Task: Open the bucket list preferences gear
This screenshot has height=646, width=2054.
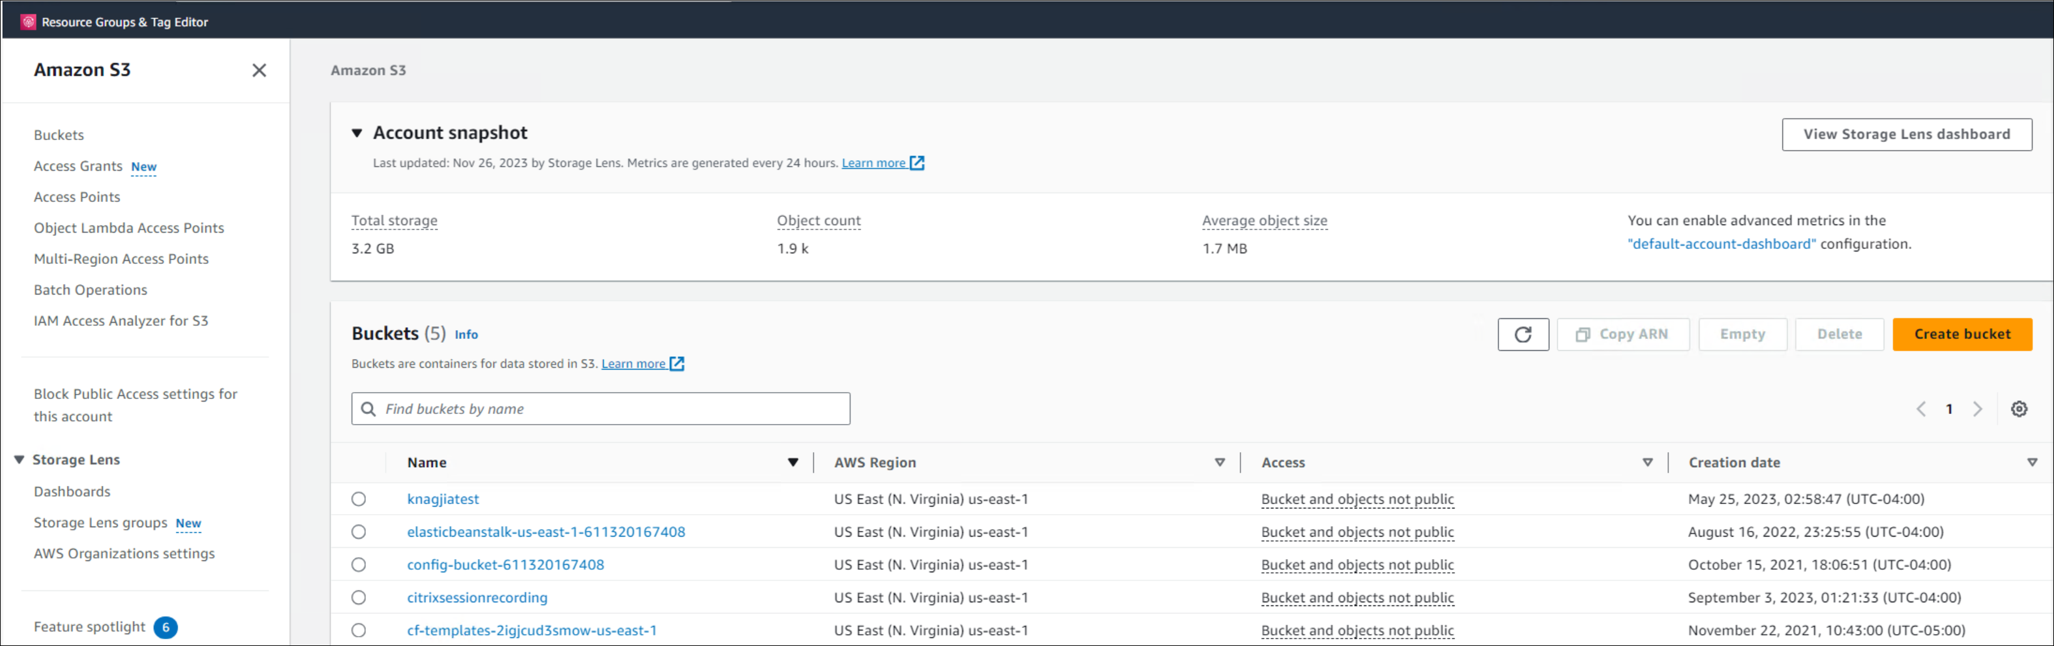Action: (2019, 408)
